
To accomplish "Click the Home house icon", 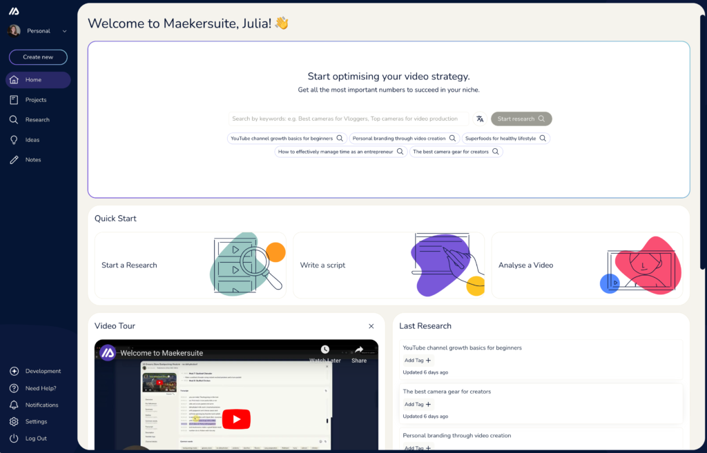I will point(14,80).
